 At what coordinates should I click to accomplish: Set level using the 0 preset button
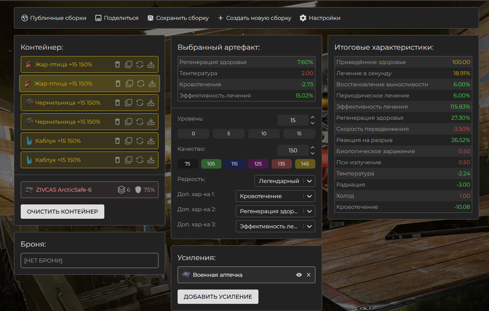point(194,134)
